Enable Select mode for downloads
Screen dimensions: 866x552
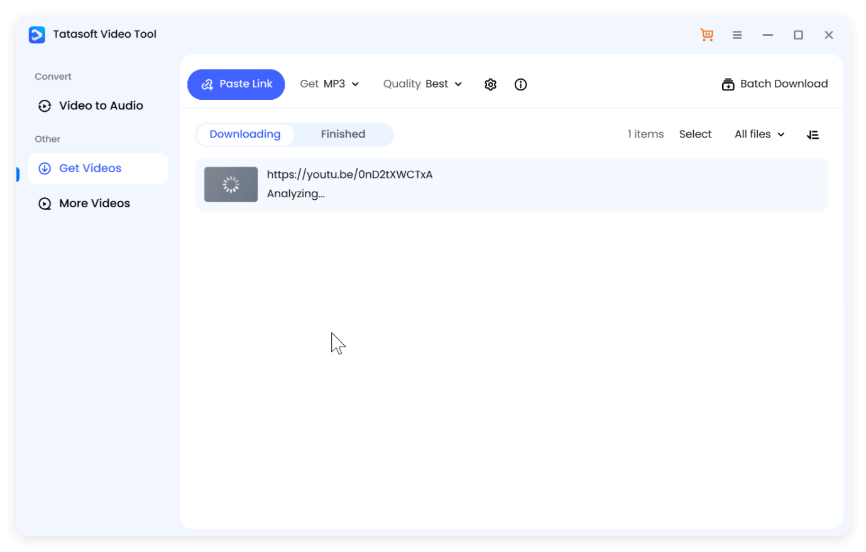pyautogui.click(x=695, y=134)
